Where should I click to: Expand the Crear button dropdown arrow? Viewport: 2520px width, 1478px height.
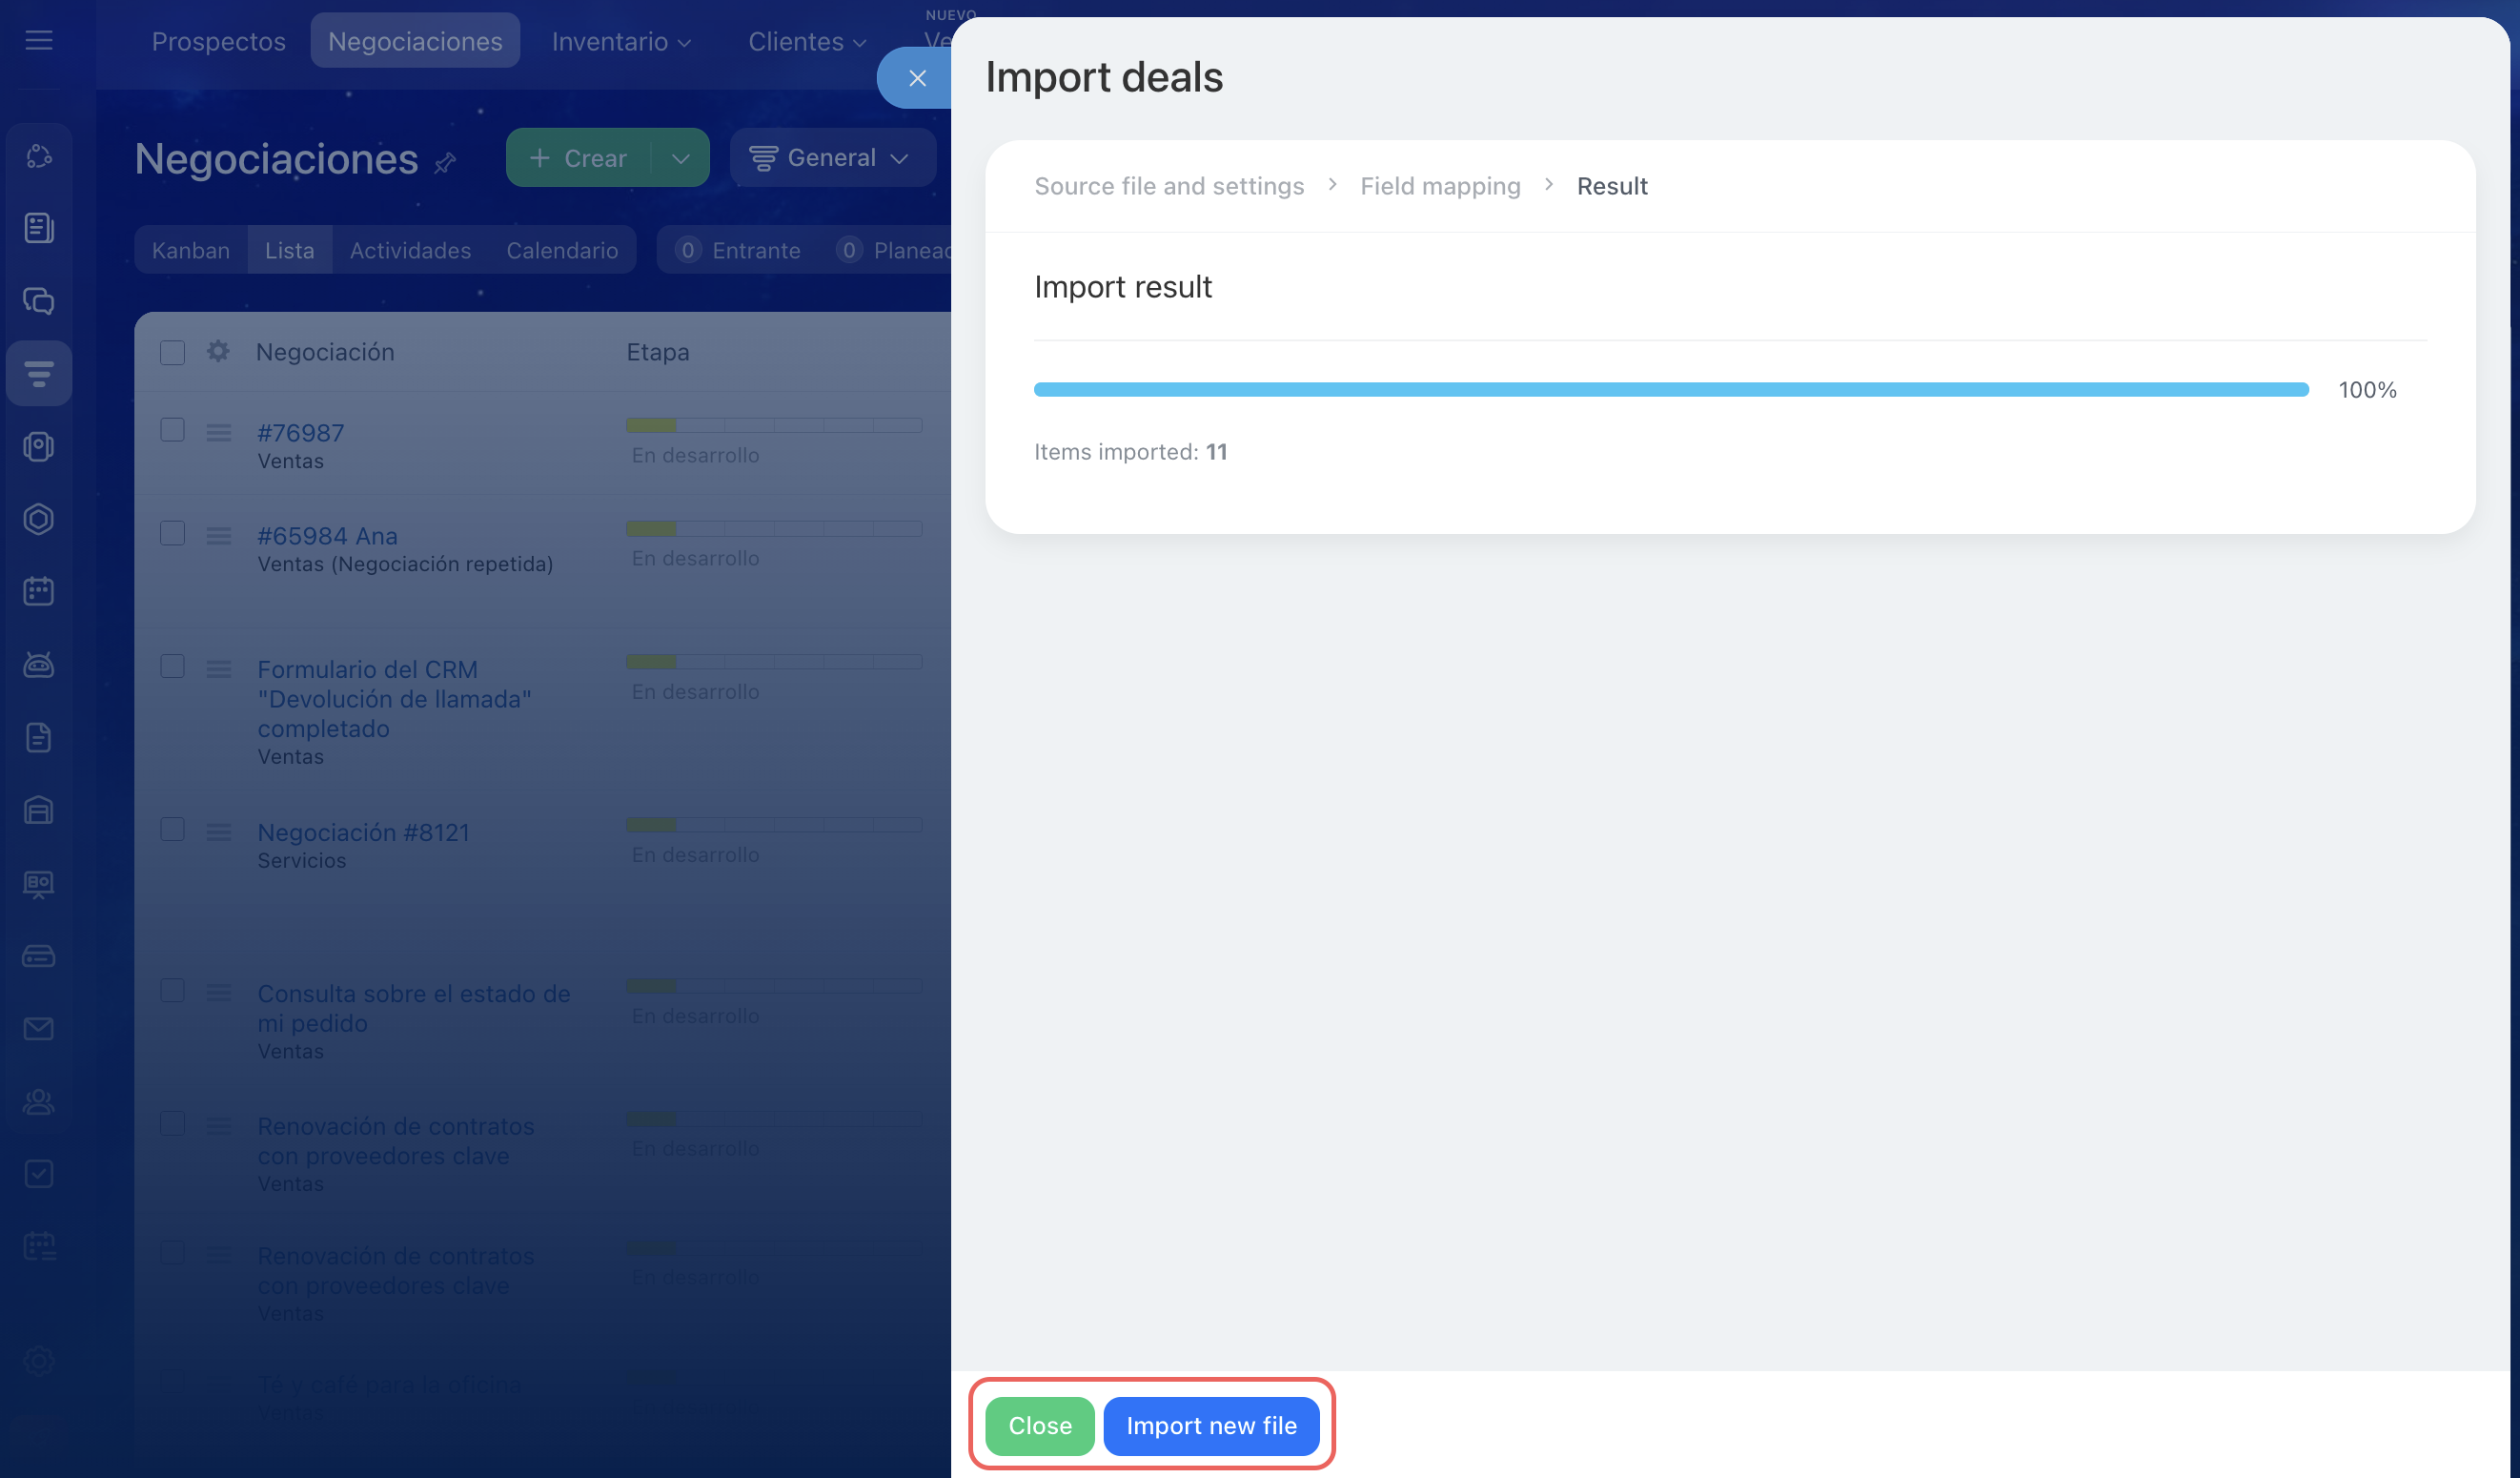click(680, 158)
